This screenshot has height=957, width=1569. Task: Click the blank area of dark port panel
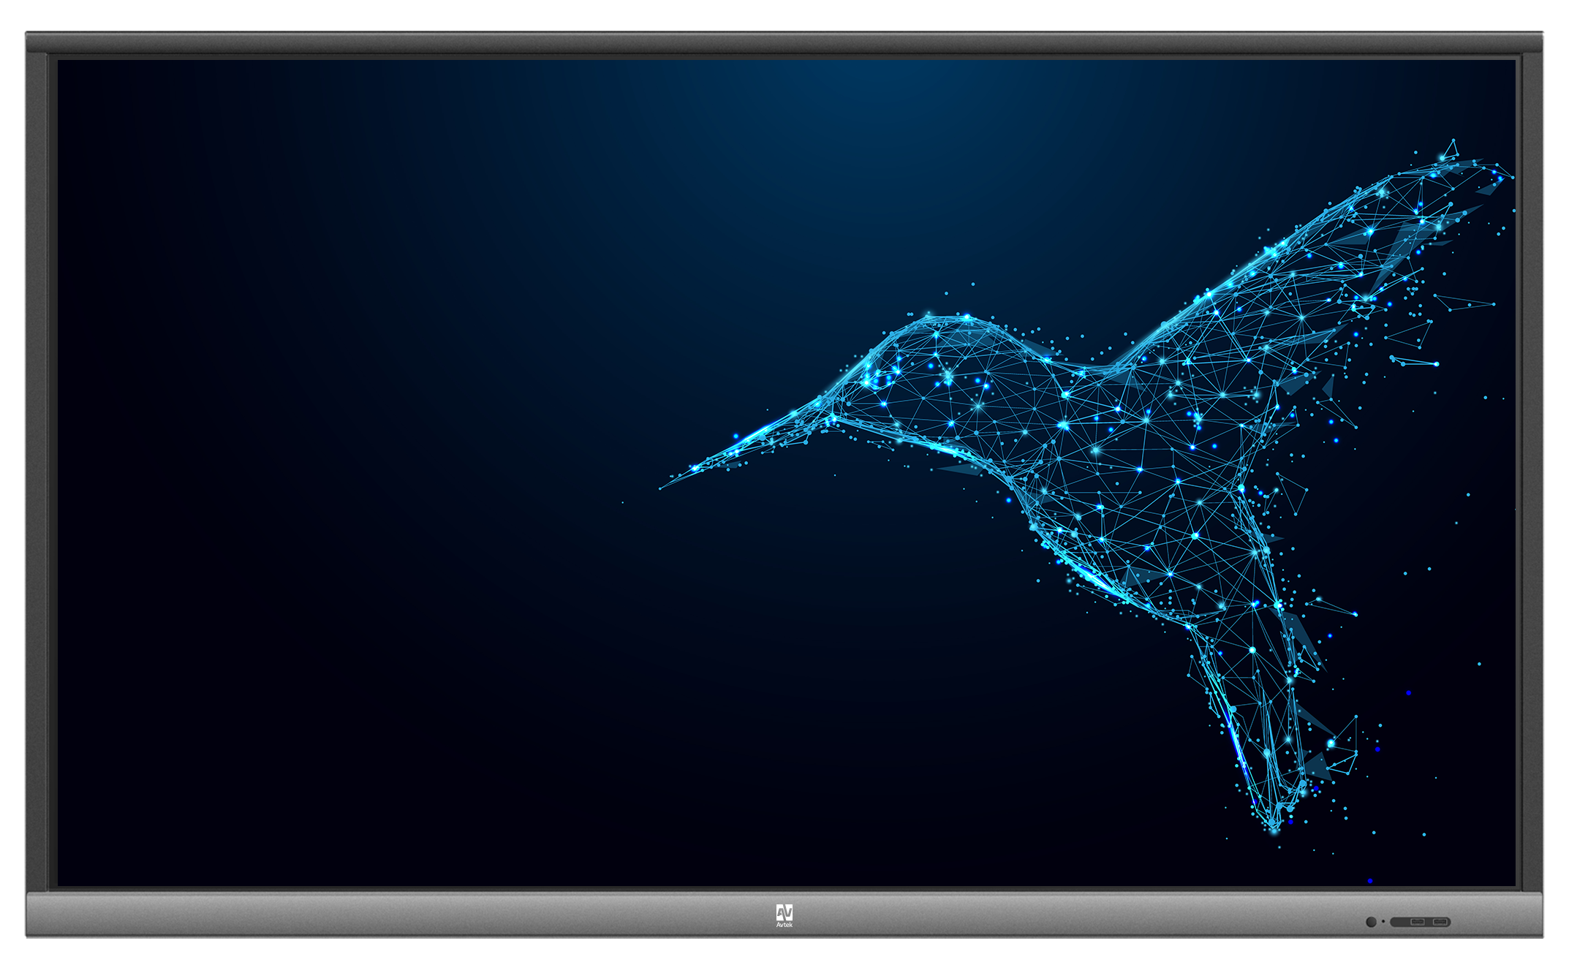[1400, 922]
